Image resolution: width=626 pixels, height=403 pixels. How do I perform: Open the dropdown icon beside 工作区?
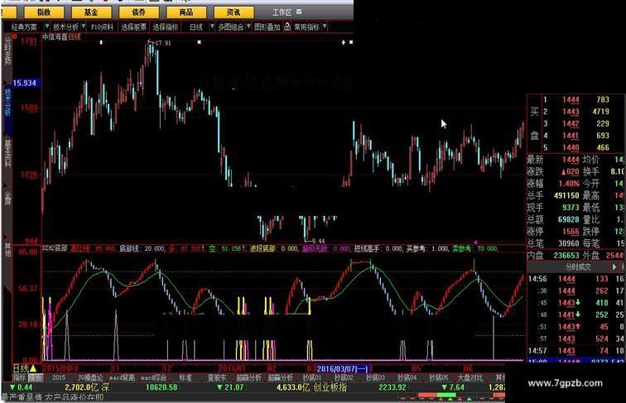[x=299, y=12]
